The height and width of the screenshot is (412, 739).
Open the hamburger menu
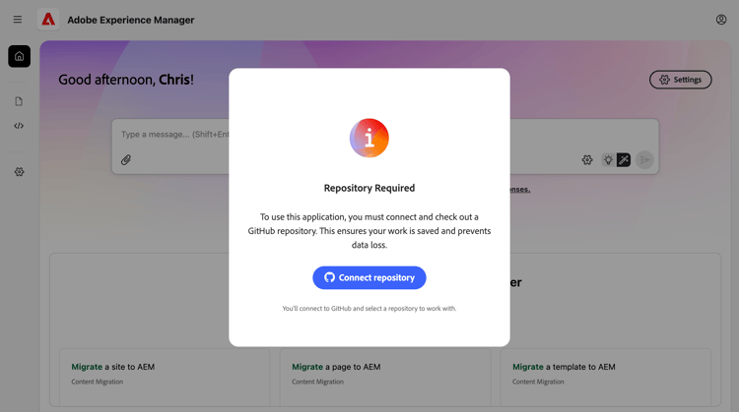(x=18, y=20)
